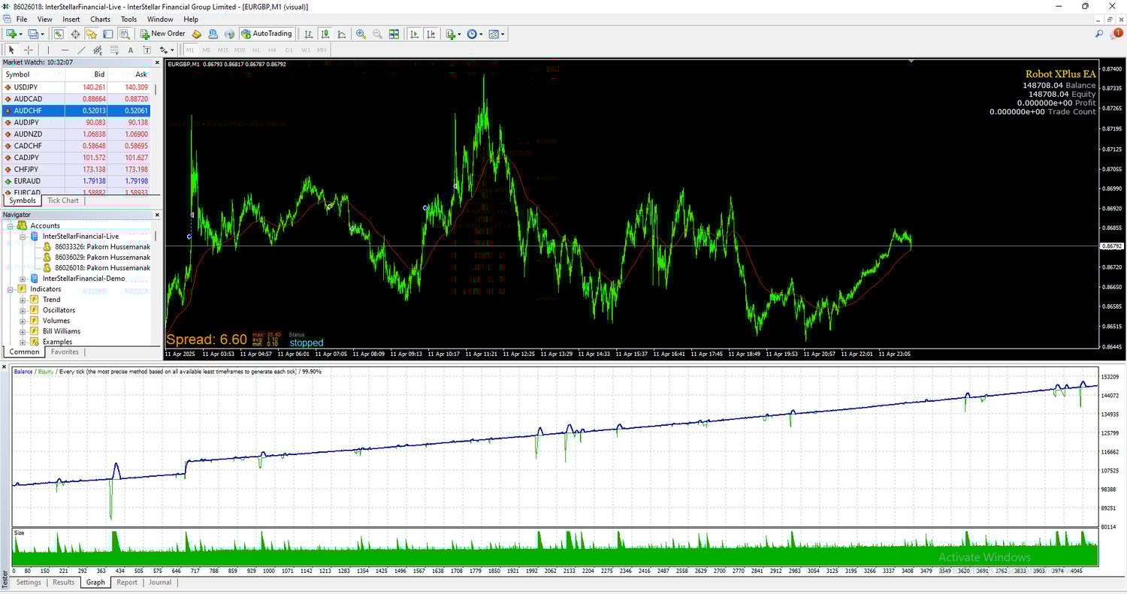1127x594 pixels.
Task: Toggle candlestick chart mode
Action: click(x=325, y=34)
